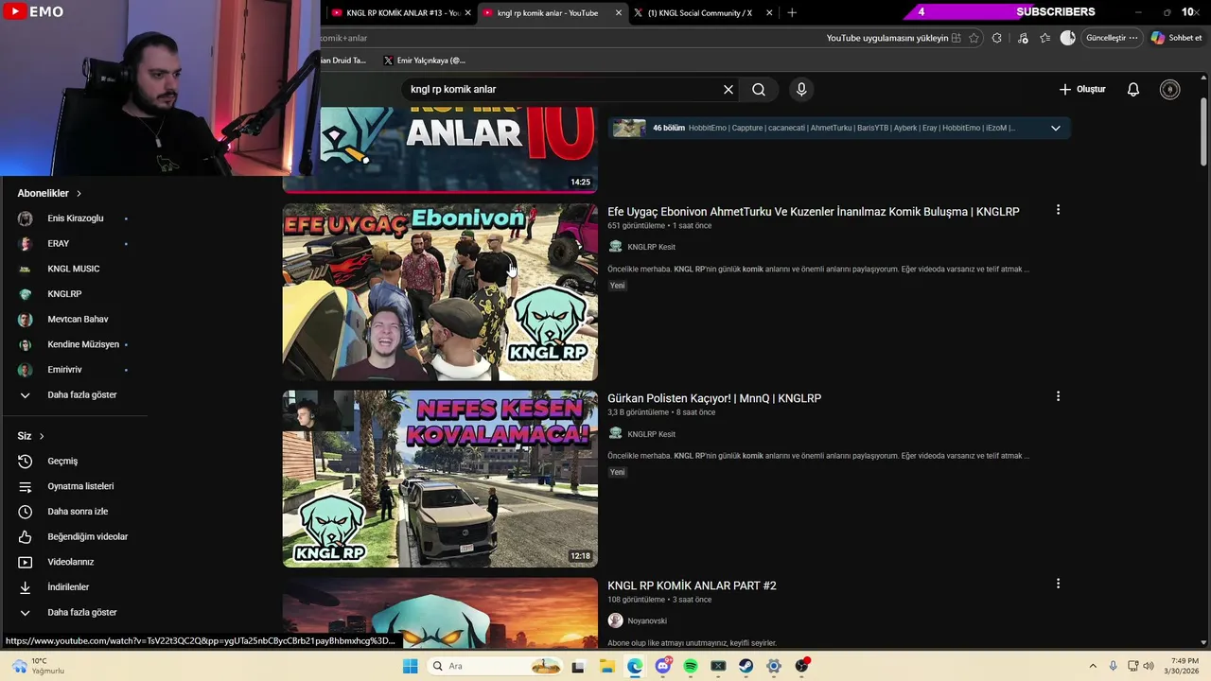Screen dimensions: 1211x681
Task: Open Copilot Sohbet et button
Action: pyautogui.click(x=1176, y=38)
